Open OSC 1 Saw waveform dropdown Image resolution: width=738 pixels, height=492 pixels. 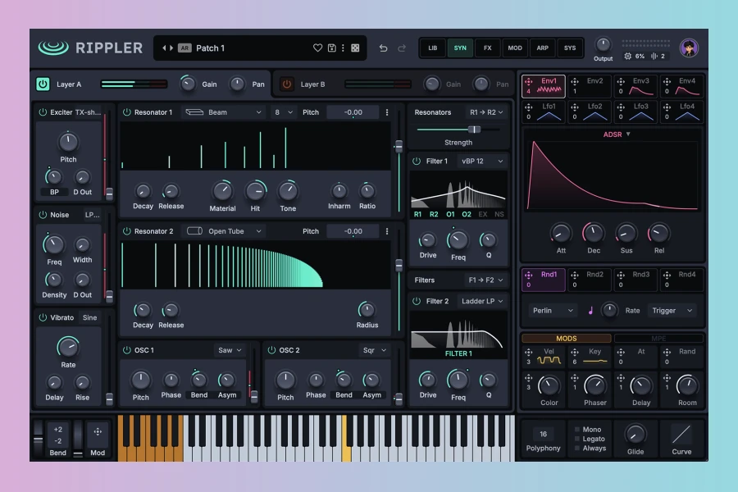point(230,350)
